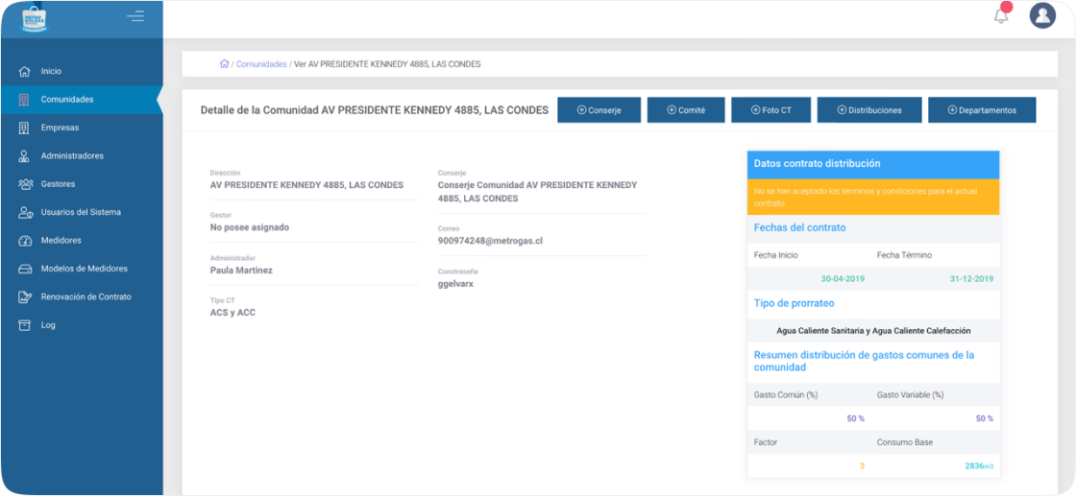Select the password text ggelvarx
Screen dimensions: 1076x496
point(455,284)
